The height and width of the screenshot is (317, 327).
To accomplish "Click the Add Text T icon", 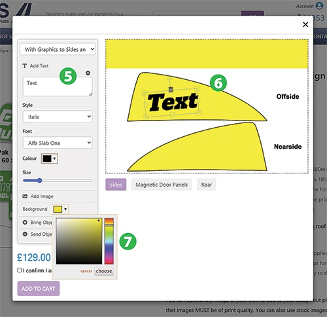I will point(25,65).
